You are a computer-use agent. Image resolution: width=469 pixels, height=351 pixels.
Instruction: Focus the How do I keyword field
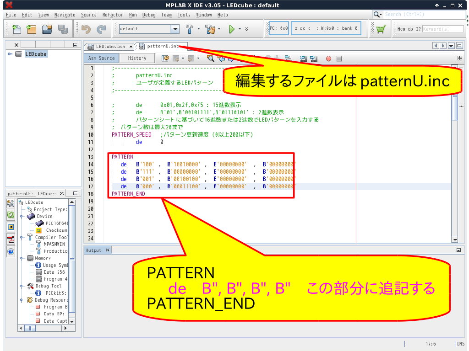443,29
